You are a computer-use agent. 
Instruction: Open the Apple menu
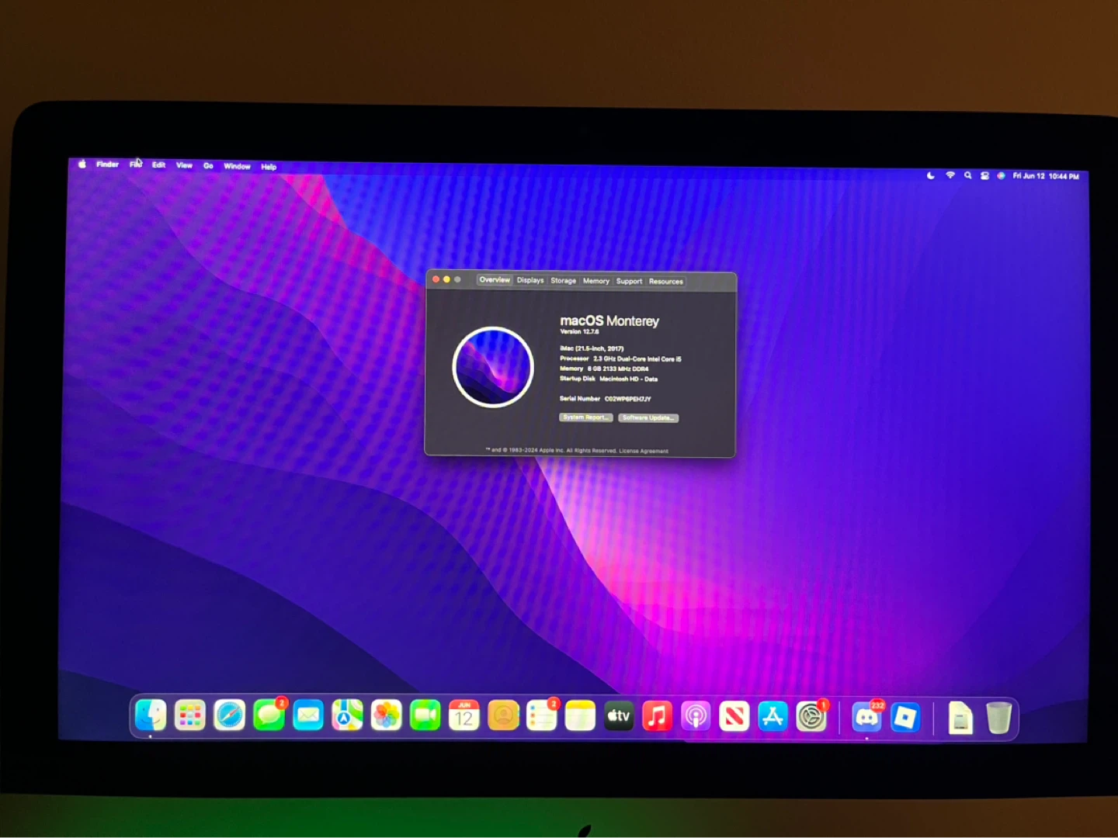[82, 164]
